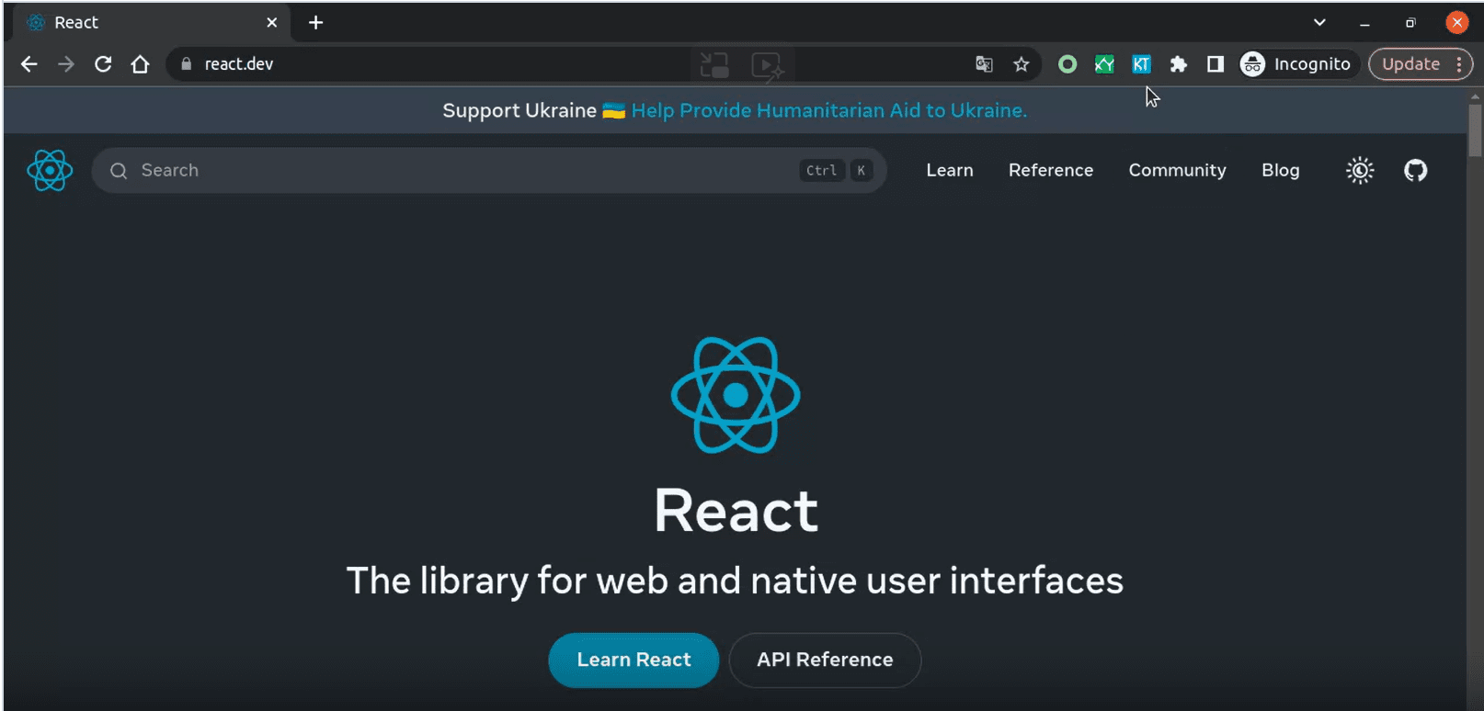Click the React logo in site header
1484x711 pixels.
(50, 170)
